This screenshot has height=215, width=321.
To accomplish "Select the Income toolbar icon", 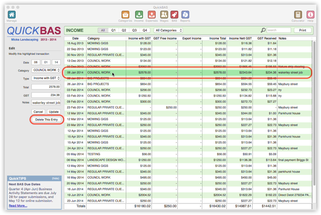I will [139, 14].
